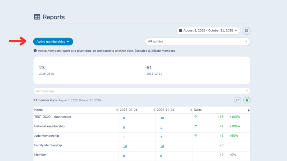287x161 pixels.
Task: Click the 16 count under 2025-08-01
Action: [x=125, y=147]
